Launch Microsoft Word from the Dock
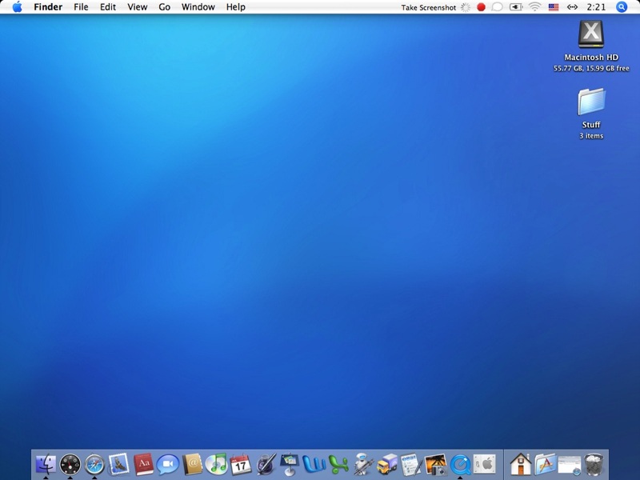640x480 pixels. [314, 465]
